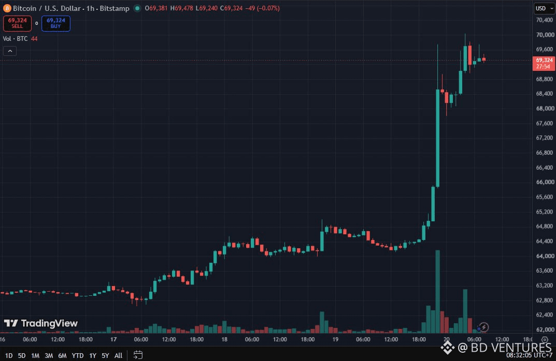Viewport: 556px width, 361px height.
Task: Click the High value H69,478
Action: tap(181, 8)
